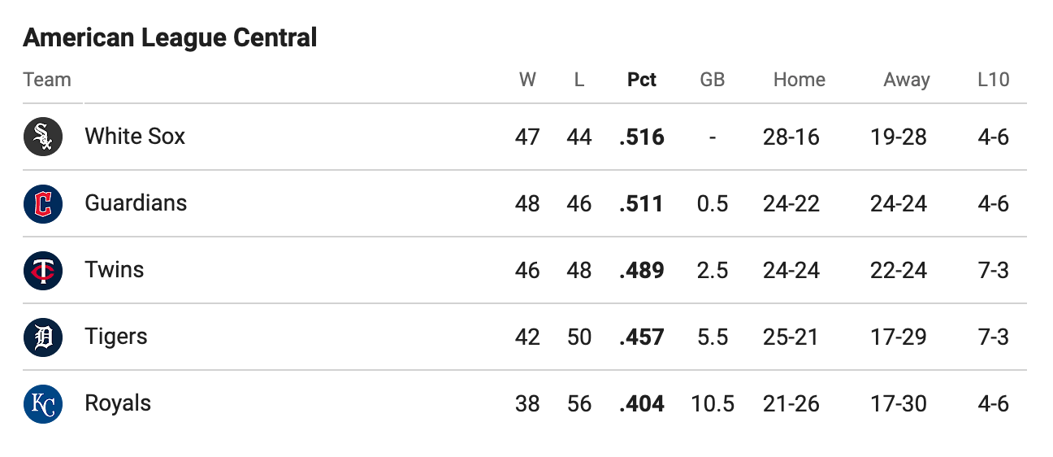Select the L10 column header
The height and width of the screenshot is (457, 1053).
click(x=994, y=80)
